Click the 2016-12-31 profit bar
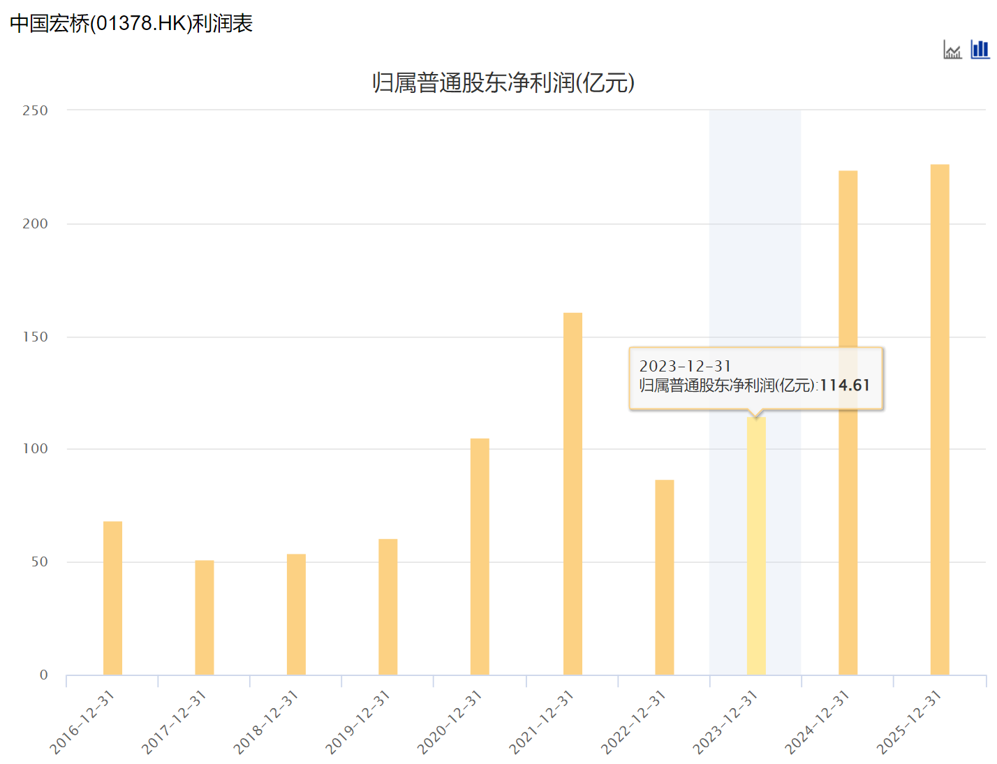 coord(112,598)
